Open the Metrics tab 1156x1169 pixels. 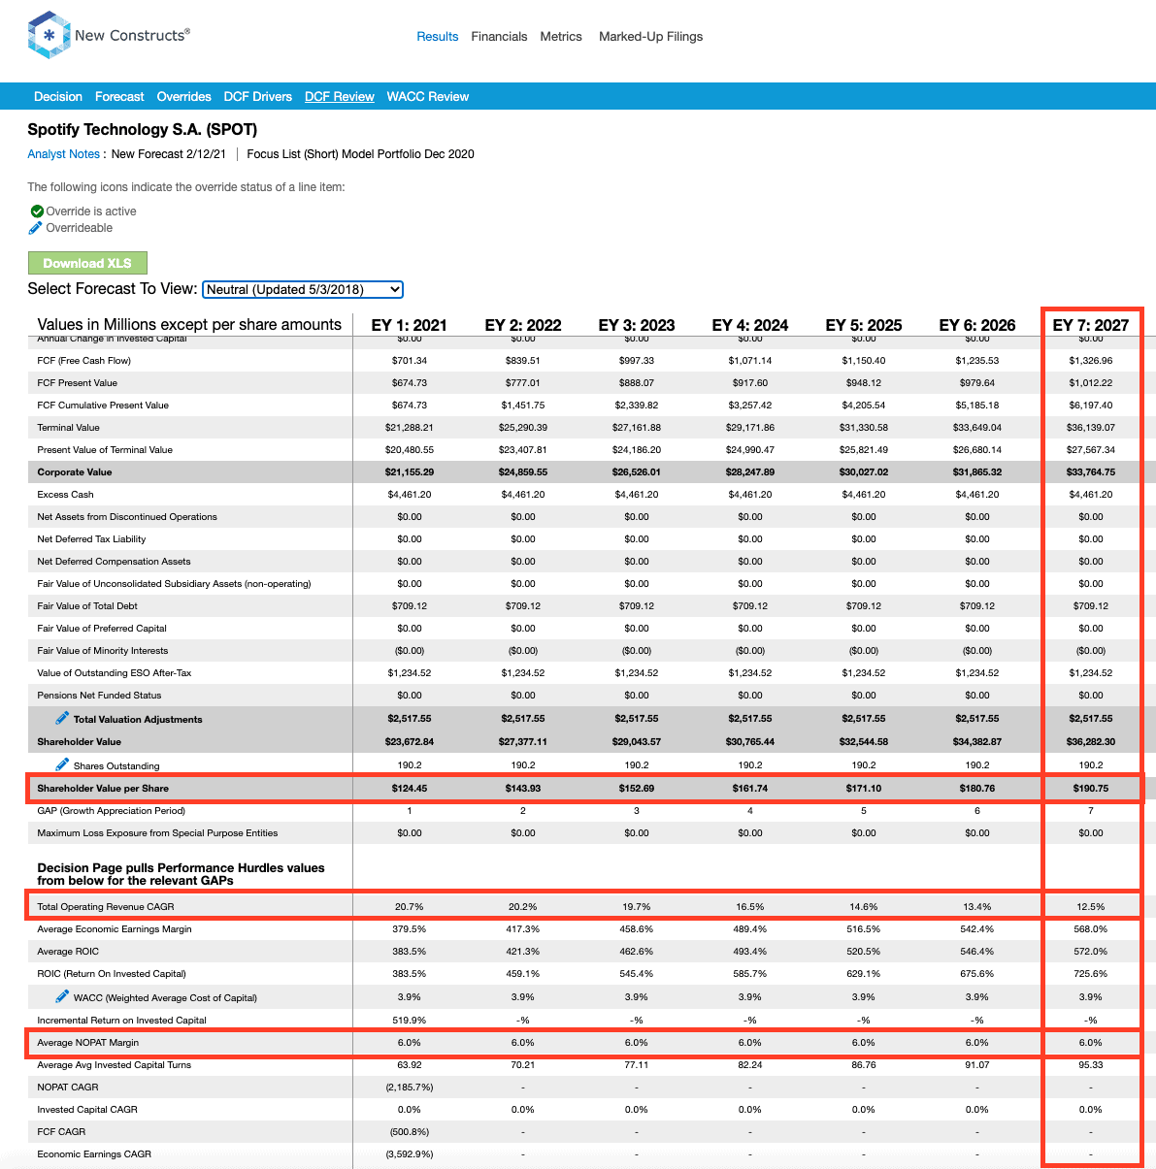click(x=561, y=37)
